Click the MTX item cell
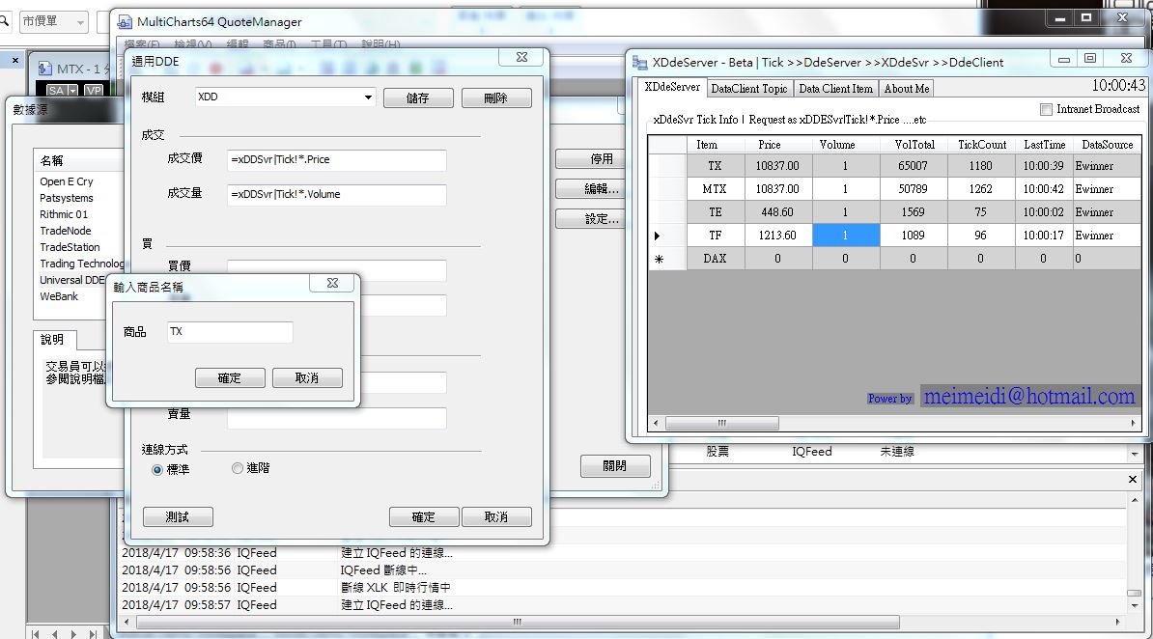The image size is (1153, 639). point(714,190)
